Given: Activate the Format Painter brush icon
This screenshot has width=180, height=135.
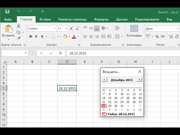Looking at the screenshot, I should click(x=18, y=38).
